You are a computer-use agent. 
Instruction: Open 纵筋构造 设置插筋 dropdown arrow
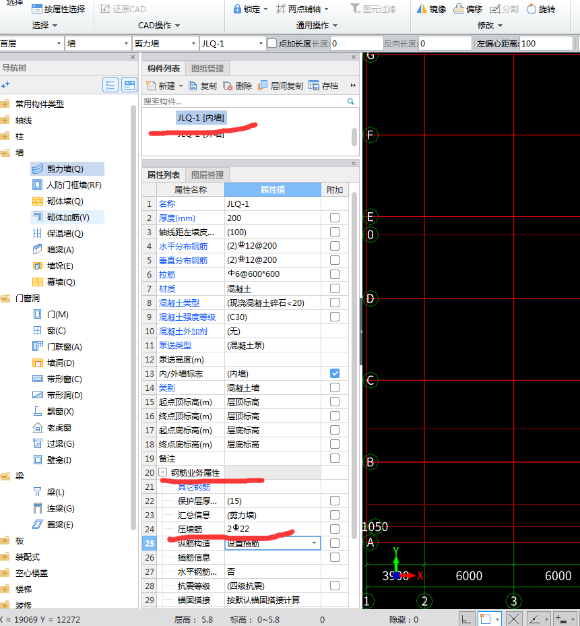click(x=314, y=543)
